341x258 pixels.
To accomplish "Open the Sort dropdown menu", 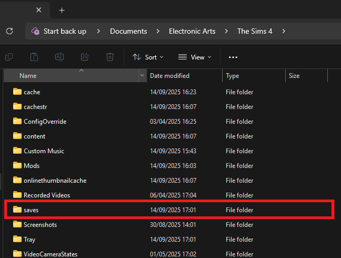I will [x=148, y=57].
